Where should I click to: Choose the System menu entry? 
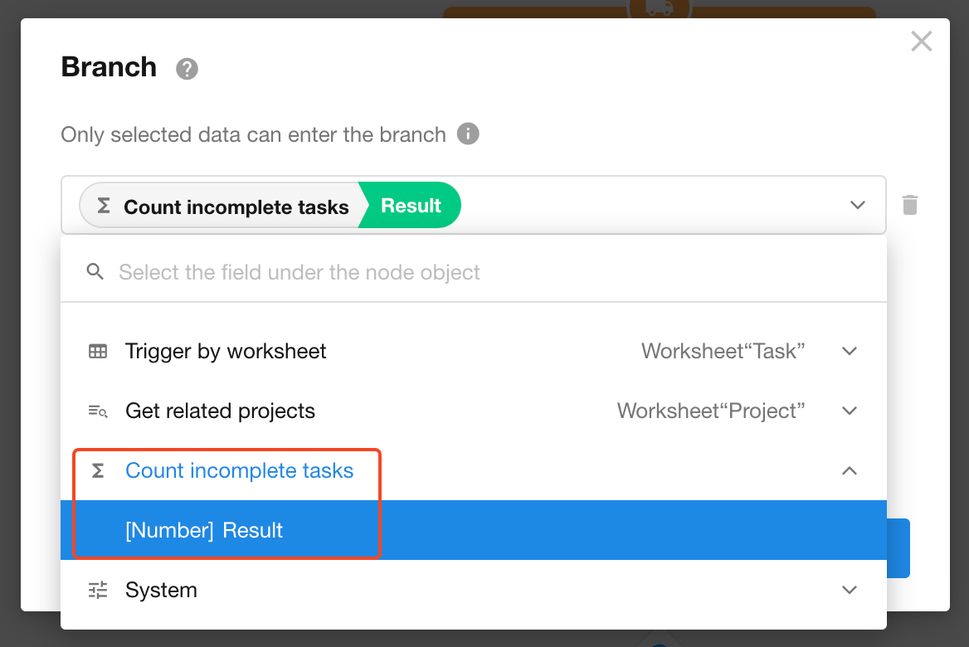[161, 591]
